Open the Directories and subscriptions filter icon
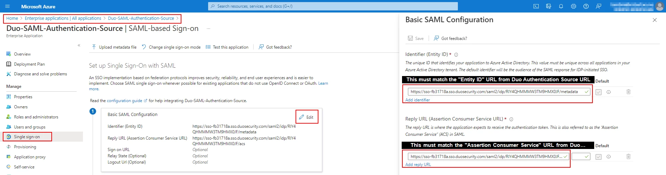This screenshot has height=175, width=666. [x=548, y=6]
